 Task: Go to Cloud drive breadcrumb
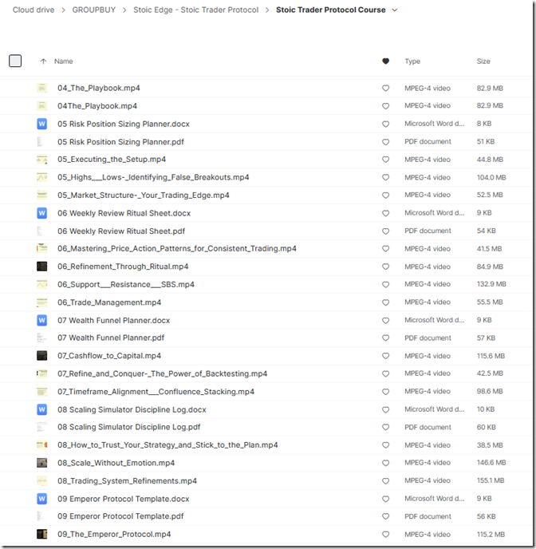(x=34, y=10)
